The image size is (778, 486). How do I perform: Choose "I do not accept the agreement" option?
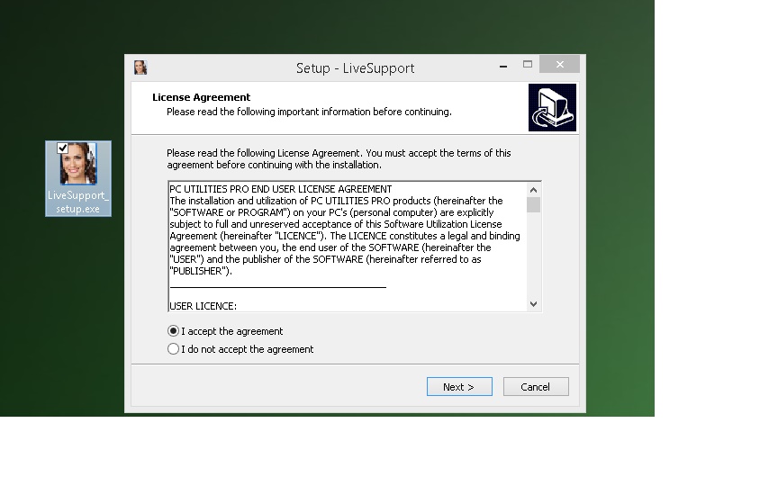point(174,349)
